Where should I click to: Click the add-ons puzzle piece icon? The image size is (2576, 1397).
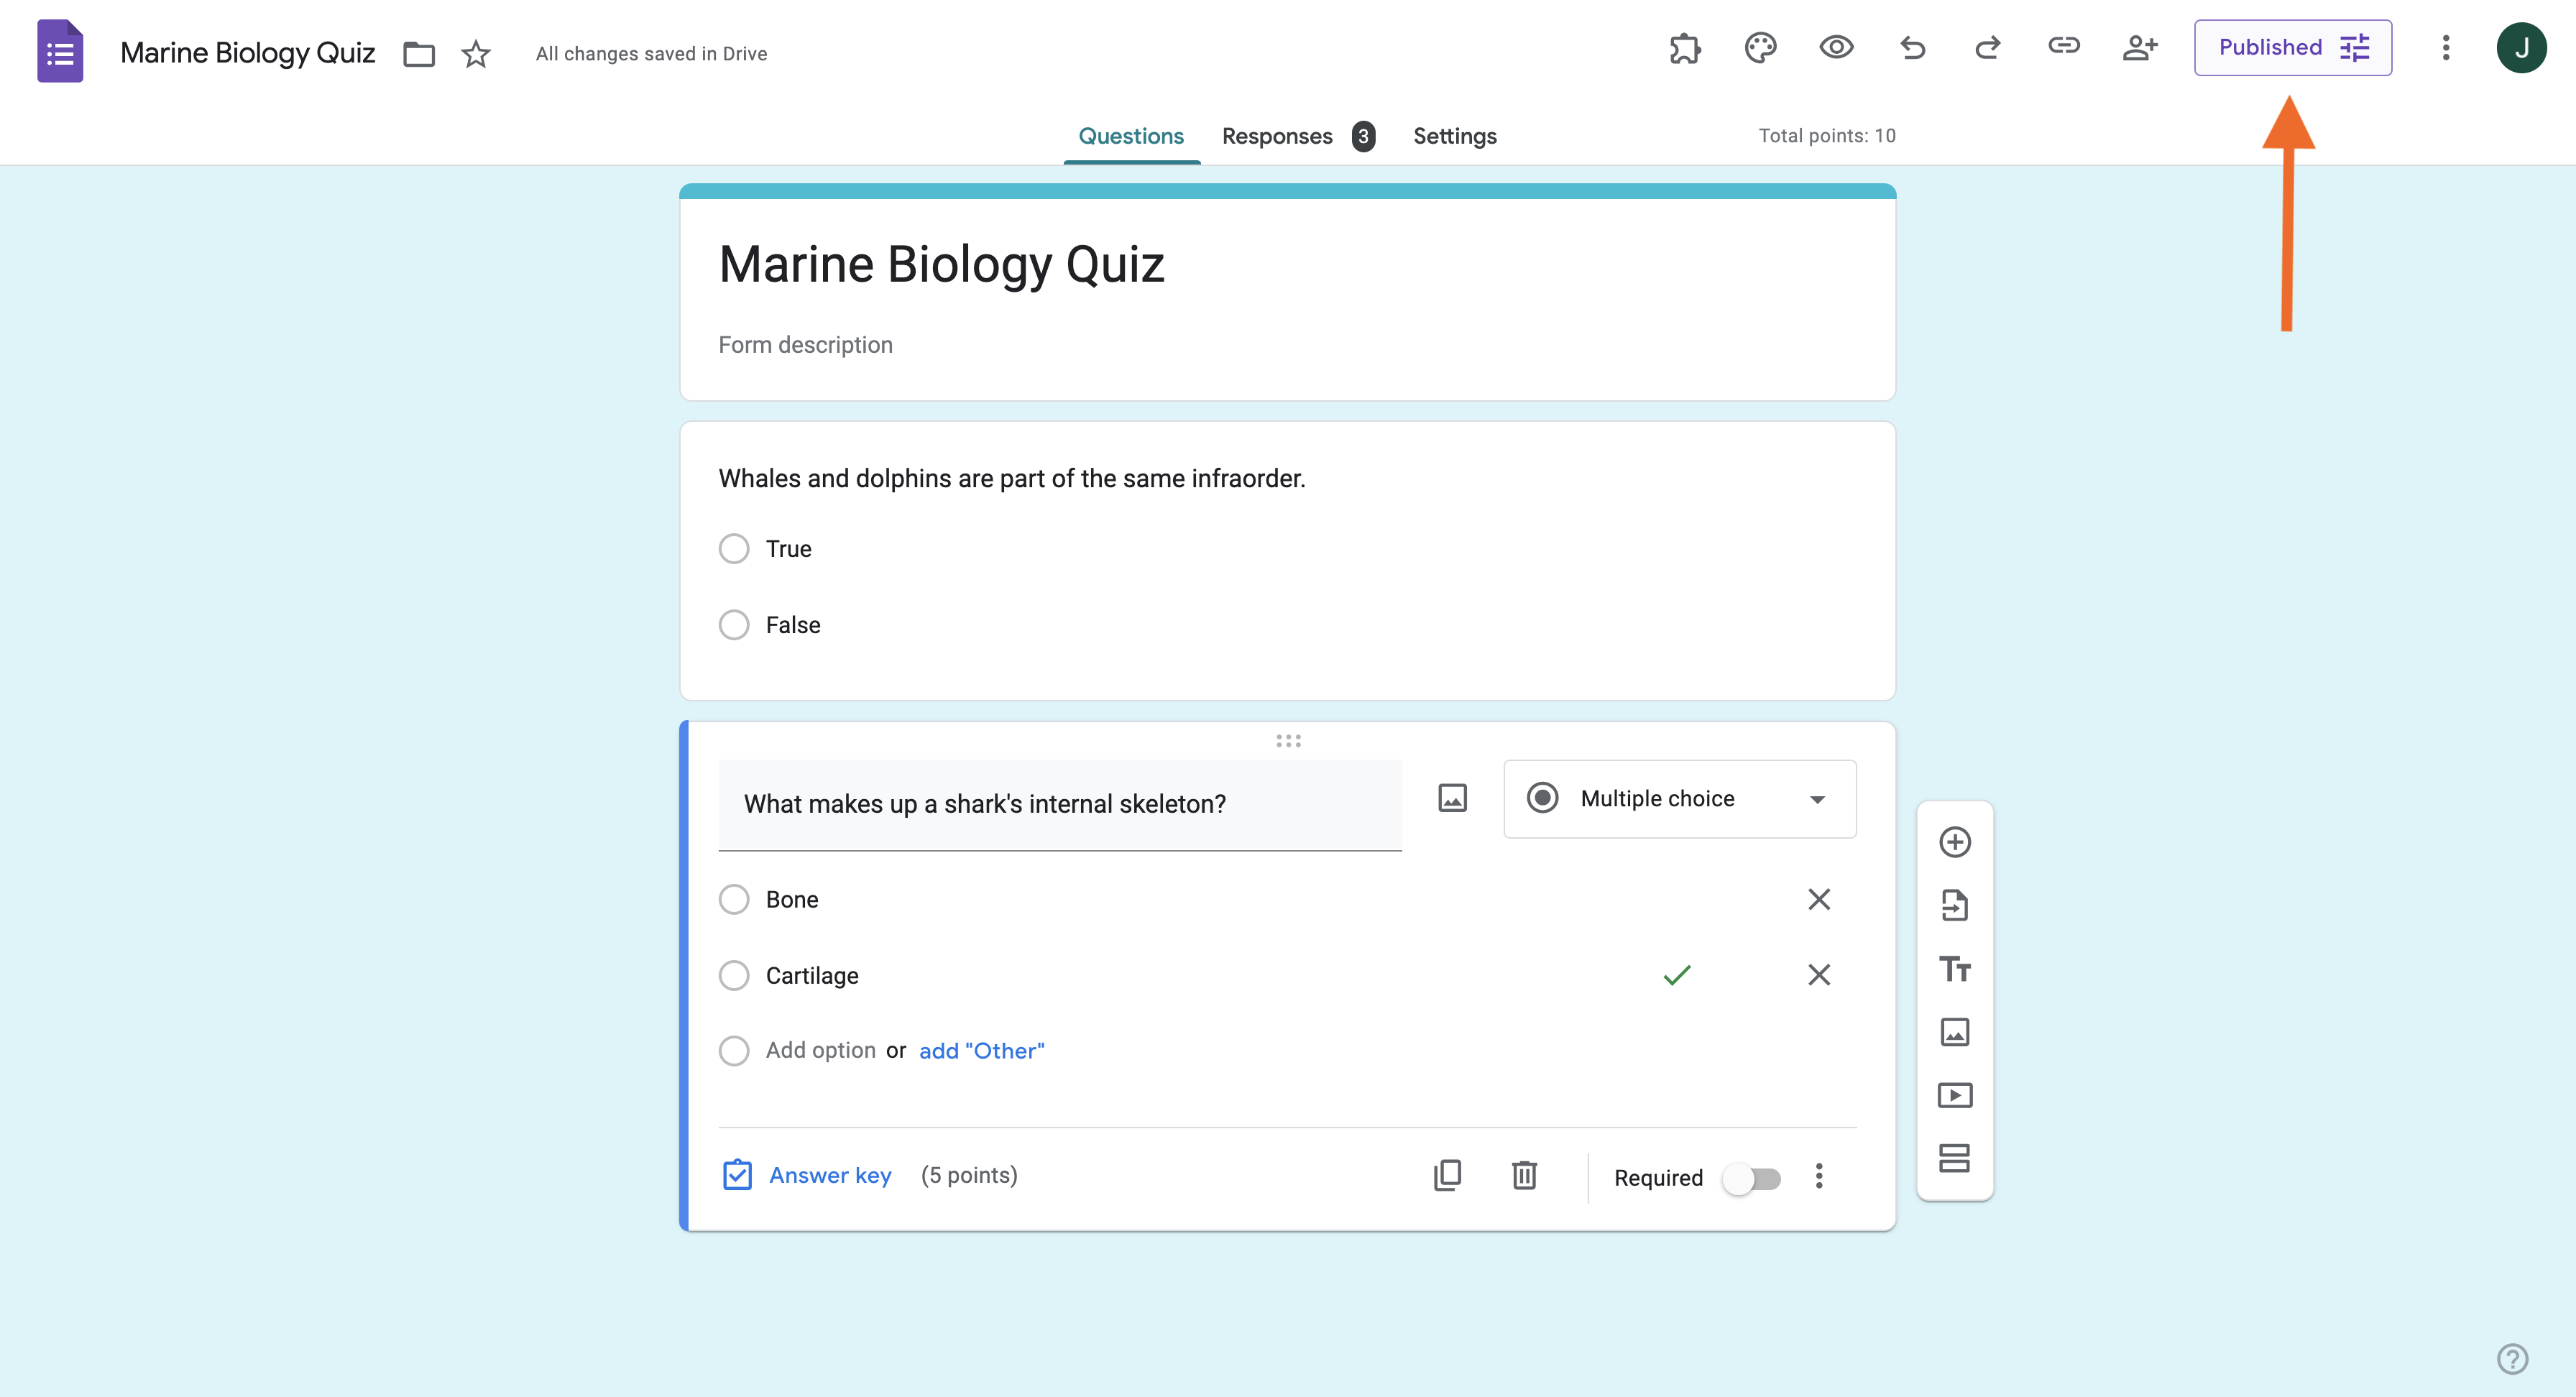(x=1685, y=47)
